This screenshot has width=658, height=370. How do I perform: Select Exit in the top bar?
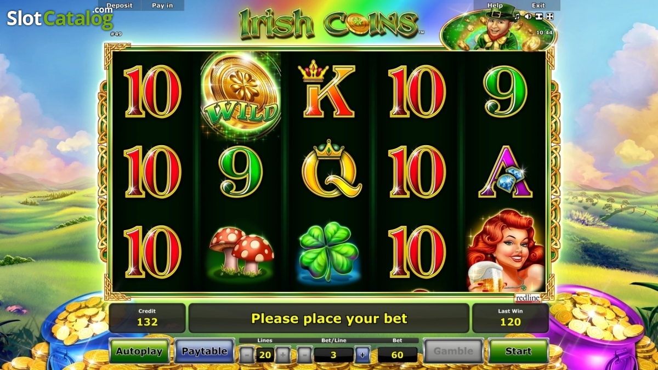538,5
